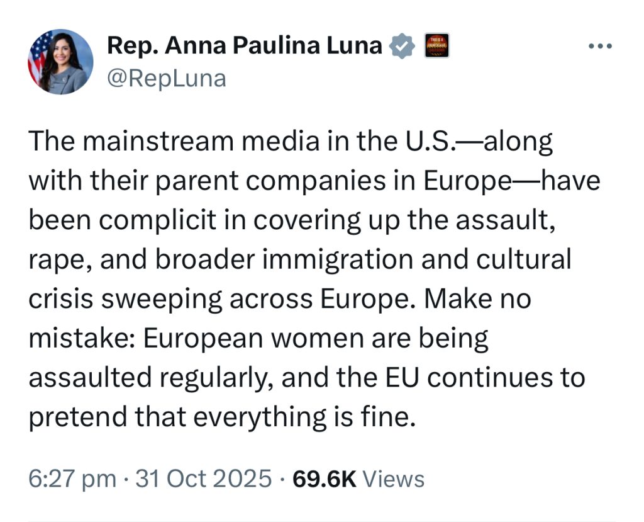The height and width of the screenshot is (522, 644).
Task: Open Rep. Anna Paulina Luna's profile picture
Action: 60,62
